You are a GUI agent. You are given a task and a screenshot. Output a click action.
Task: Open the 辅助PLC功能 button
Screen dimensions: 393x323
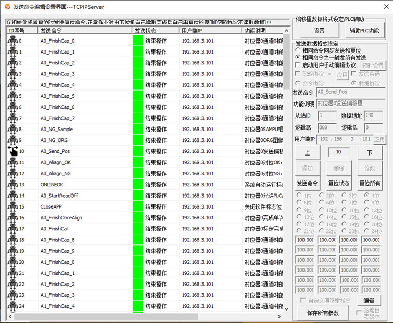[x=364, y=31]
